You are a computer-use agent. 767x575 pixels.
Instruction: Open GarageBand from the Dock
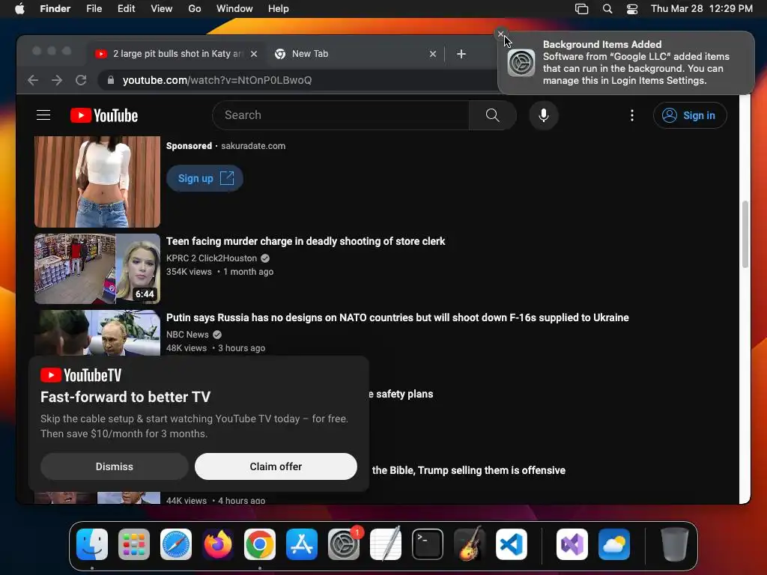(x=470, y=544)
